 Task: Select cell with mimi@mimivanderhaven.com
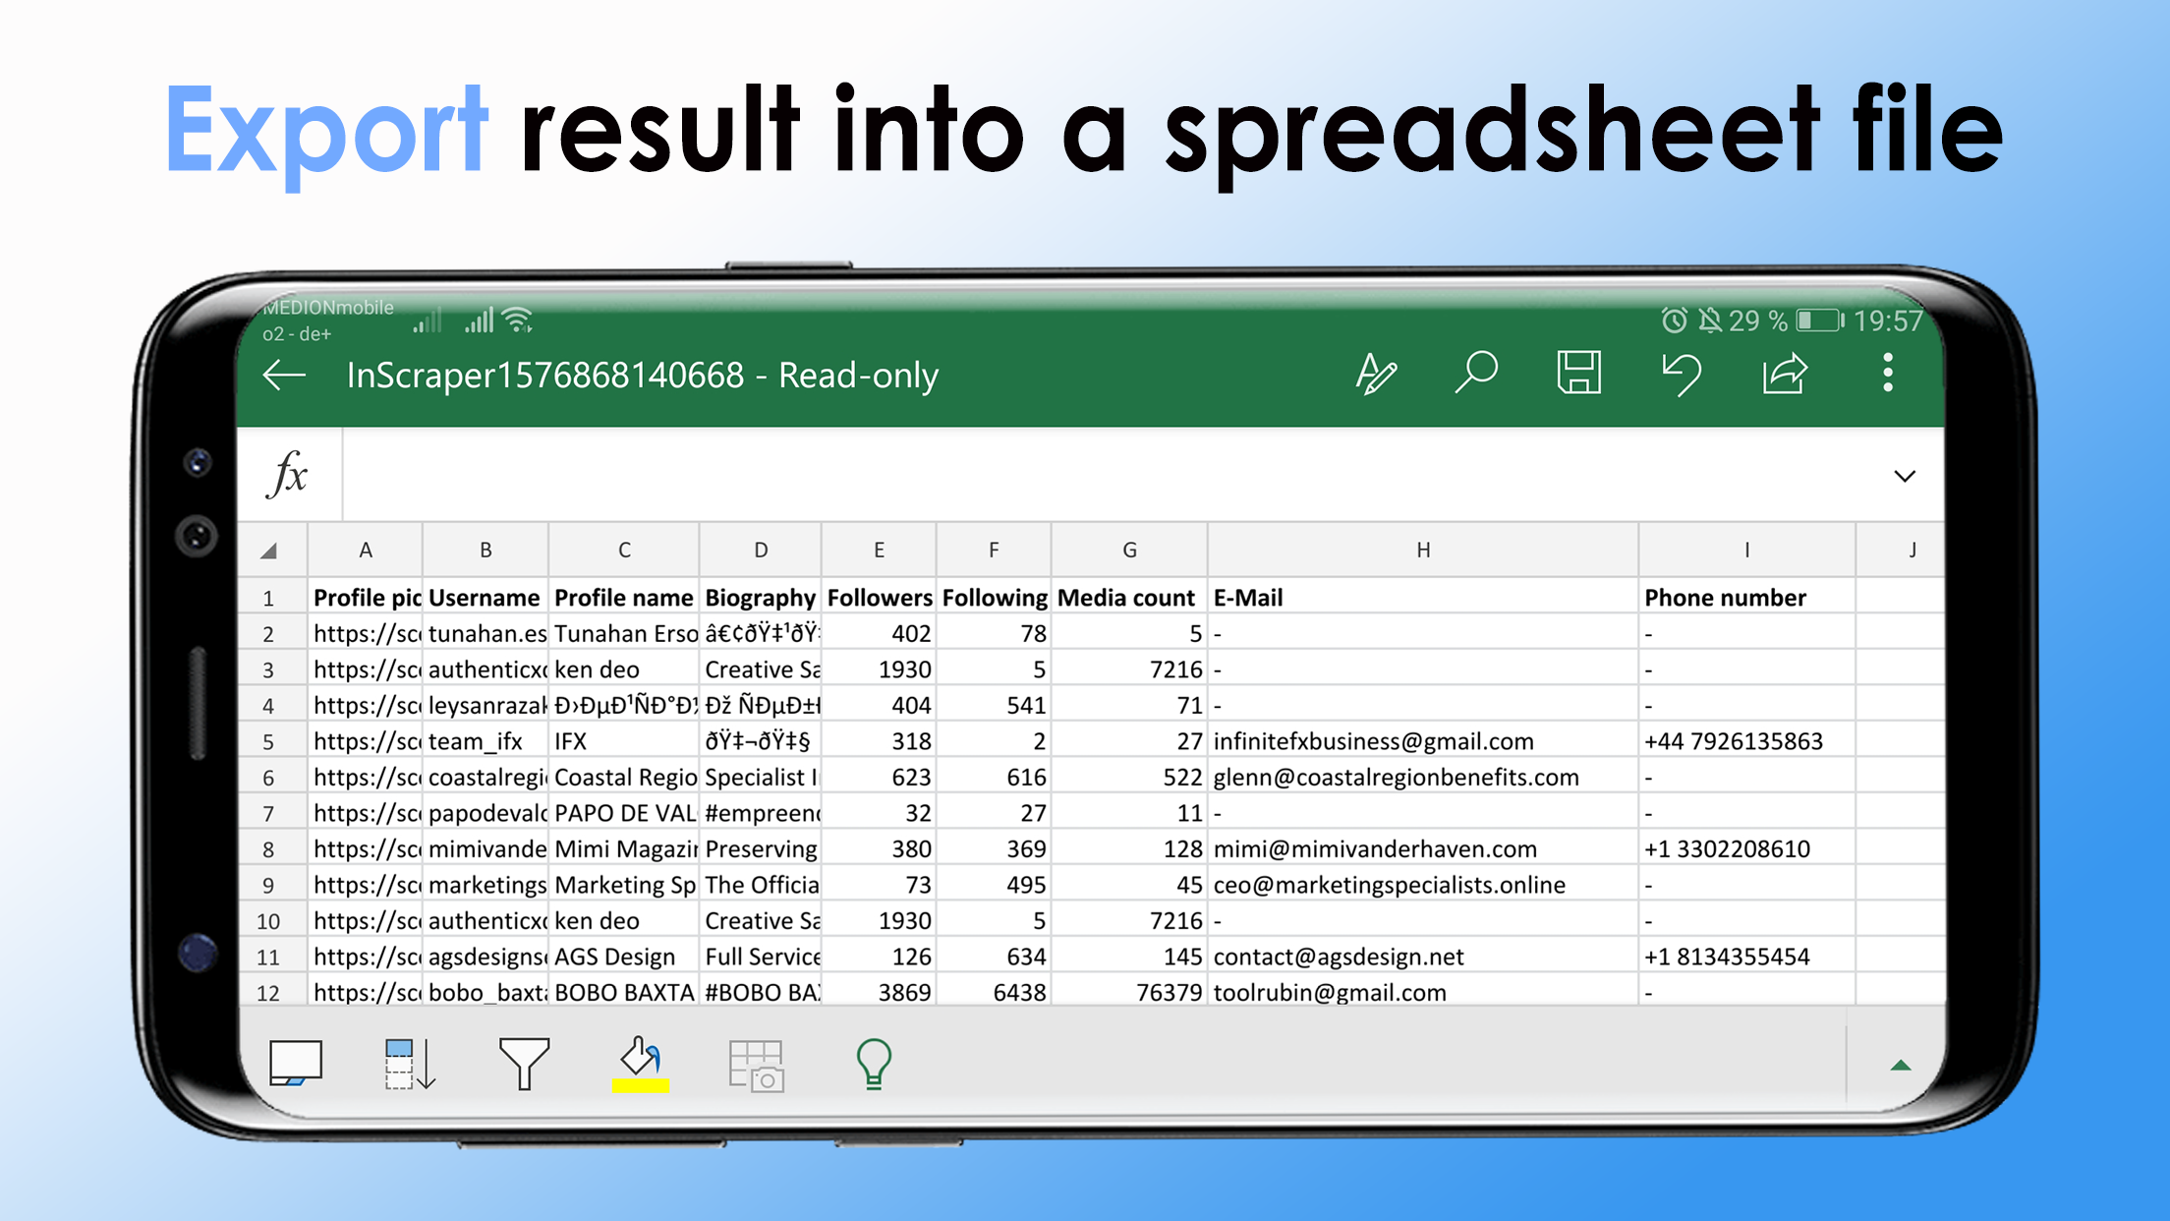click(1423, 848)
